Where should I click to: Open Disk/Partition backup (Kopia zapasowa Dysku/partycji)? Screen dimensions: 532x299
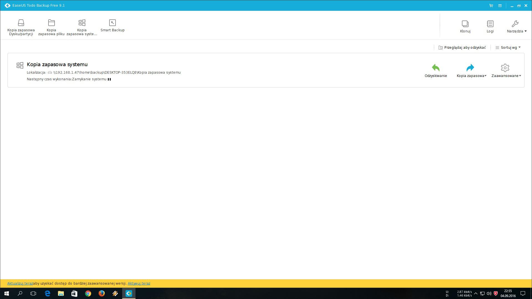21,27
